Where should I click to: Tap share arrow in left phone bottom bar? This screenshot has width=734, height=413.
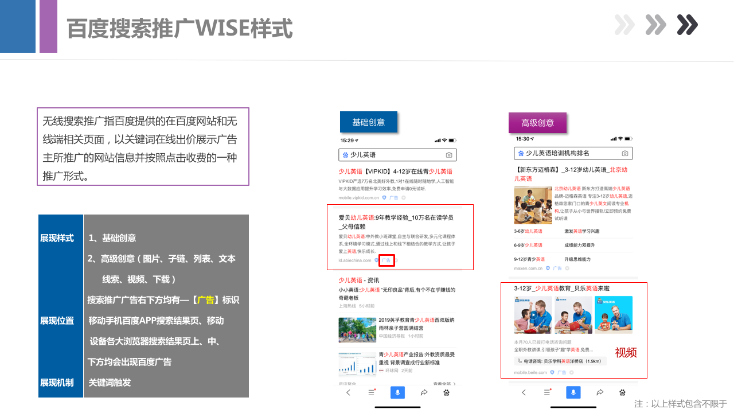424,393
